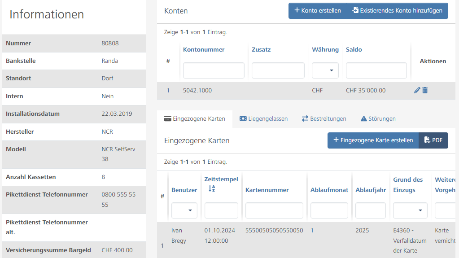Click the Konto erstellen button
The height and width of the screenshot is (258, 459).
(317, 11)
